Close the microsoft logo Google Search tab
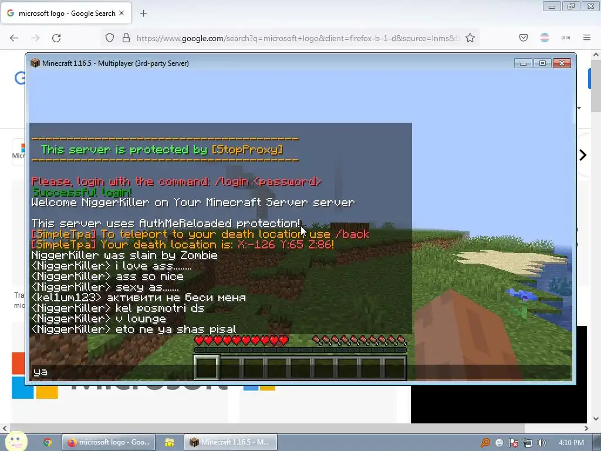This screenshot has width=601, height=451. click(121, 13)
